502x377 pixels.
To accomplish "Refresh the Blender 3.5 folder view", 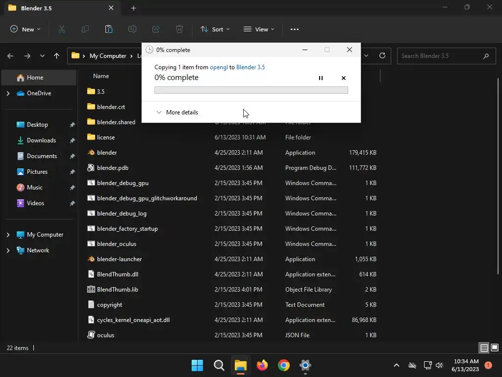I will point(382,55).
